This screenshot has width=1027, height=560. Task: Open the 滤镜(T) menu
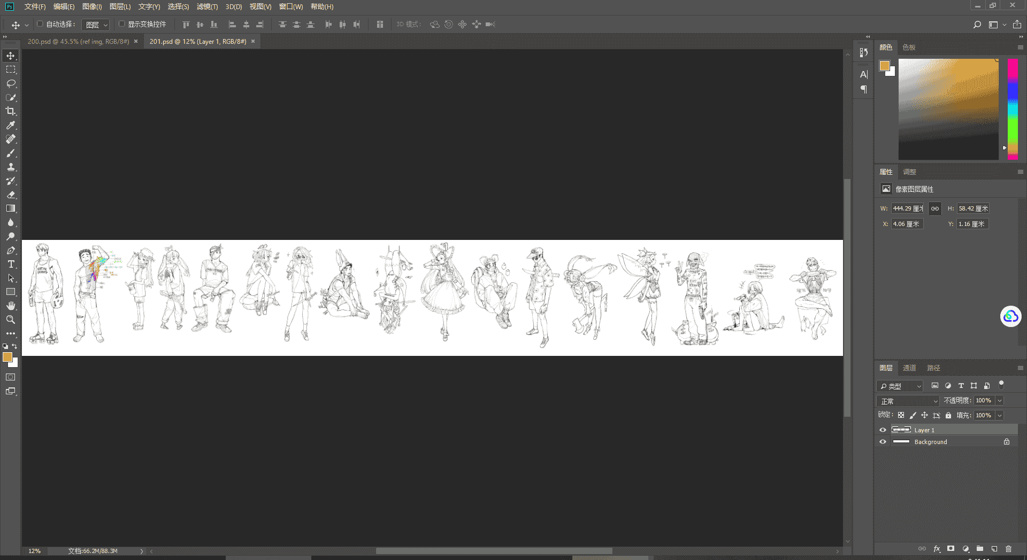pyautogui.click(x=207, y=6)
